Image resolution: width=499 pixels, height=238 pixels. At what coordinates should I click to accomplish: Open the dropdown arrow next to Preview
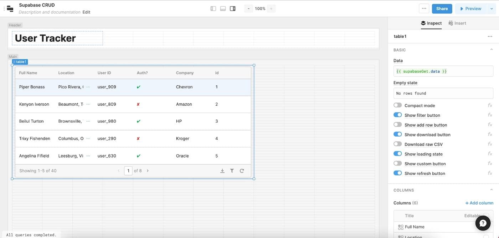point(492,9)
